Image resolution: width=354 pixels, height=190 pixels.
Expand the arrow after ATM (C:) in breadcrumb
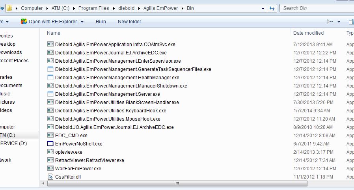point(74,8)
